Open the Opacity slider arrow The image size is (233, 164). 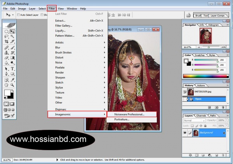tap(227, 120)
